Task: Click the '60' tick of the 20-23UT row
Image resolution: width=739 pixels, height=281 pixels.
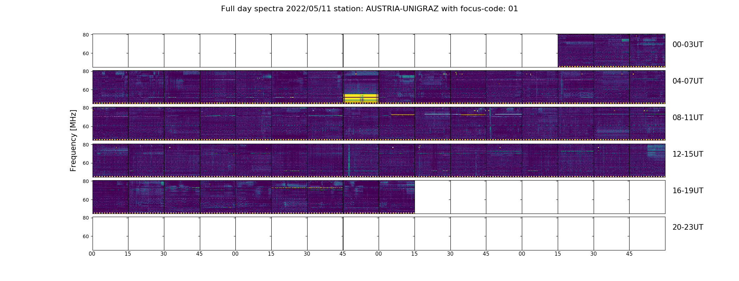Action: 86,236
